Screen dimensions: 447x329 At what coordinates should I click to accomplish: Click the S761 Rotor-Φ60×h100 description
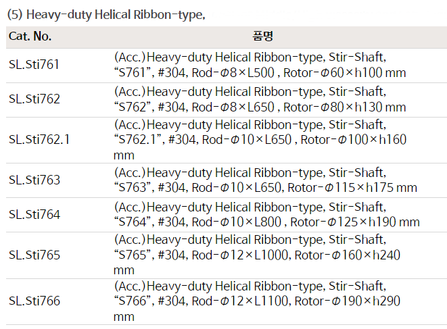coord(260,72)
